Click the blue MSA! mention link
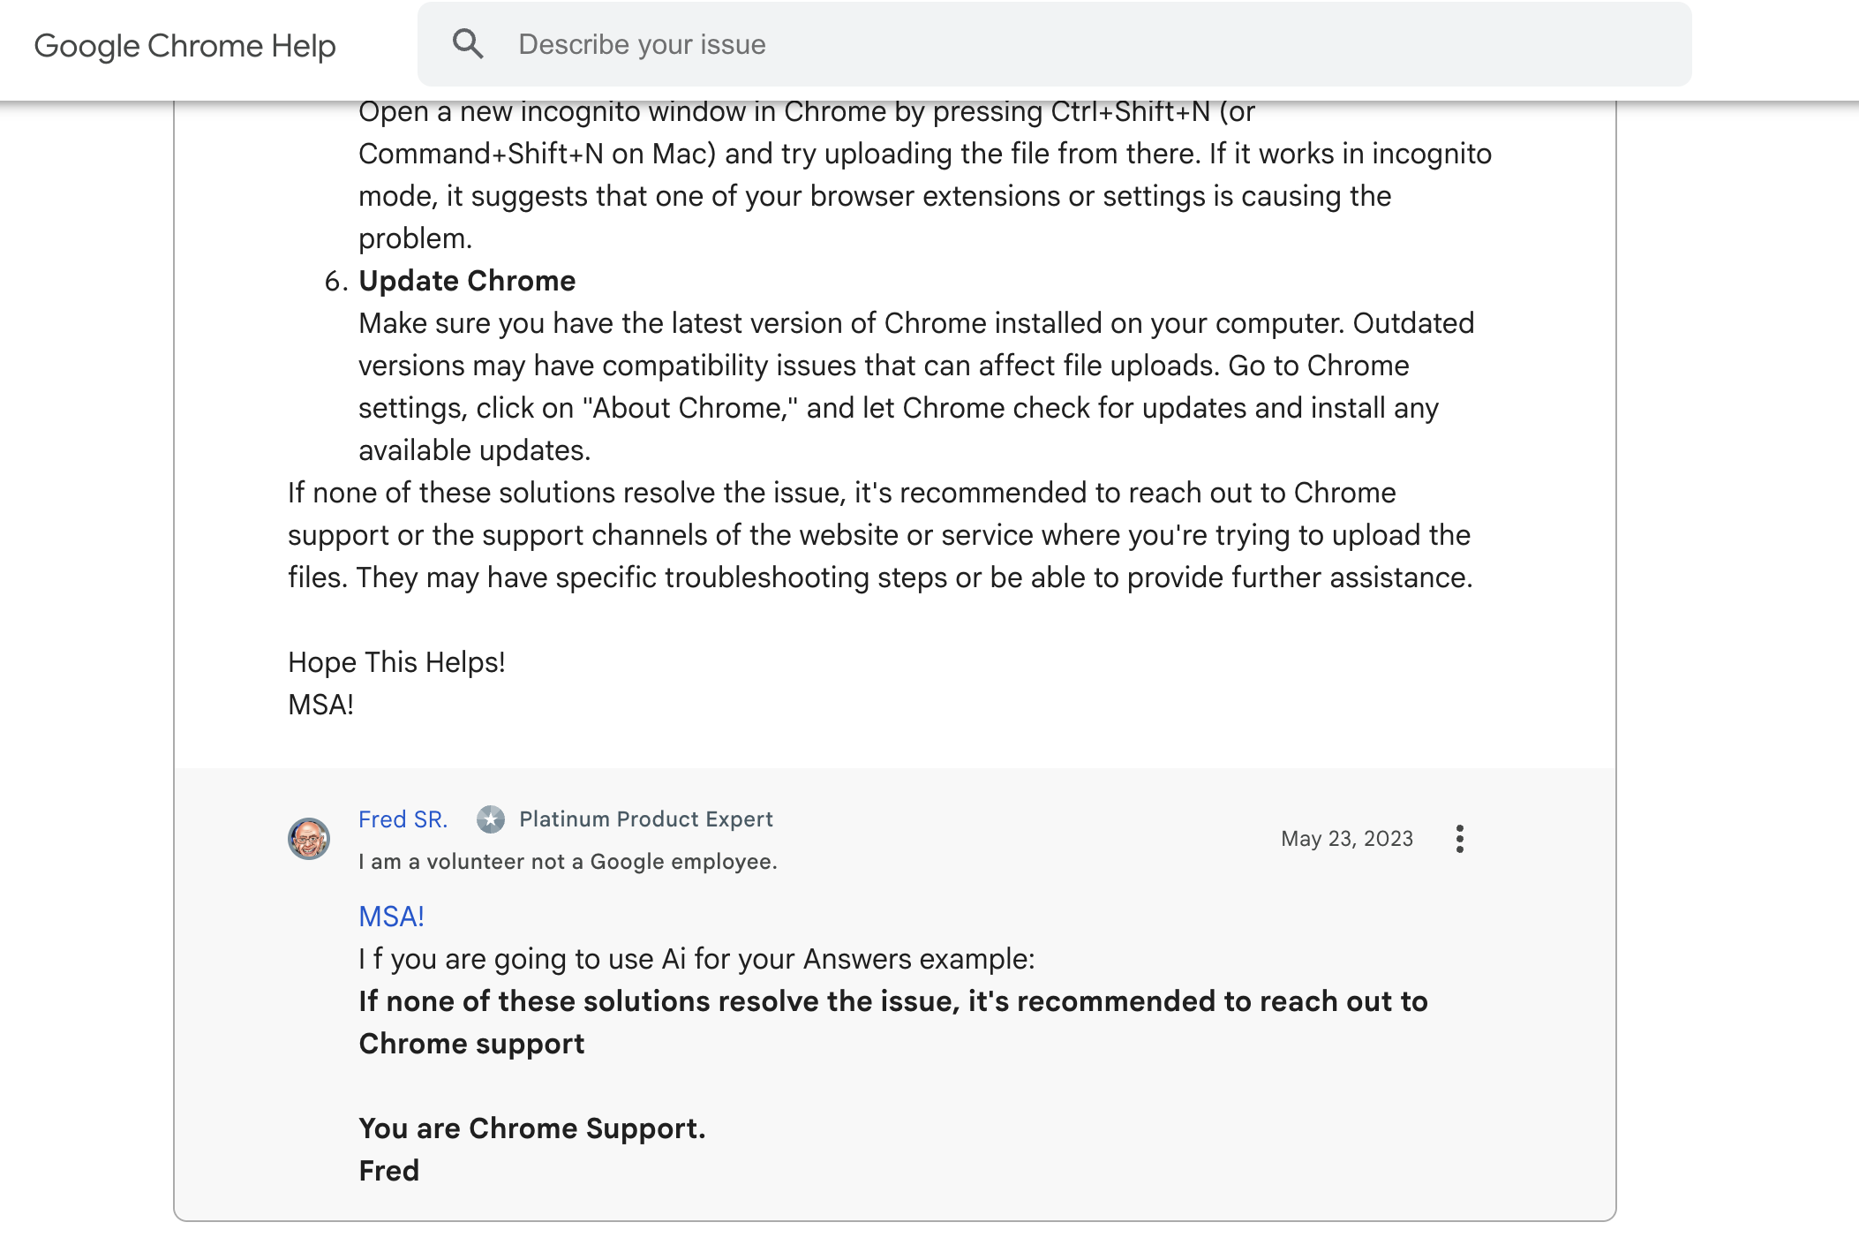This screenshot has height=1245, width=1859. tap(391, 917)
